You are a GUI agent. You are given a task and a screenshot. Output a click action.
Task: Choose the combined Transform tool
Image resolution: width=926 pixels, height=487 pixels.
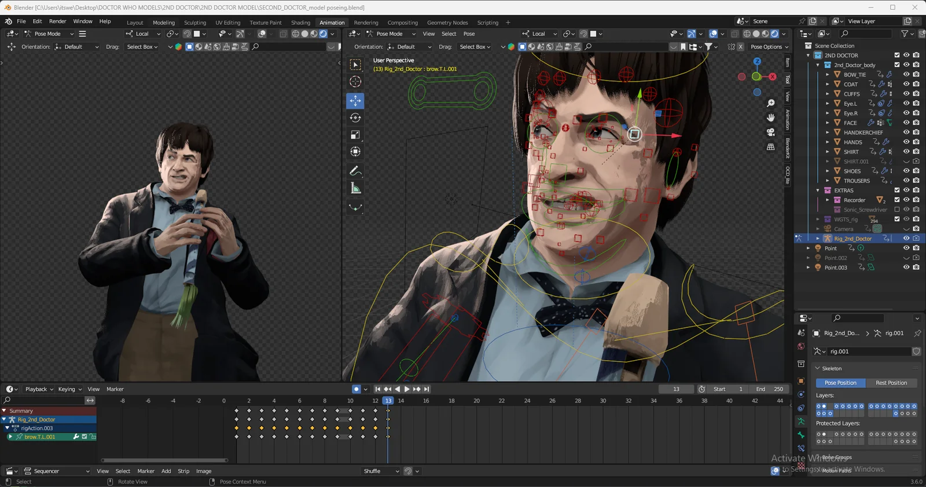(x=355, y=152)
